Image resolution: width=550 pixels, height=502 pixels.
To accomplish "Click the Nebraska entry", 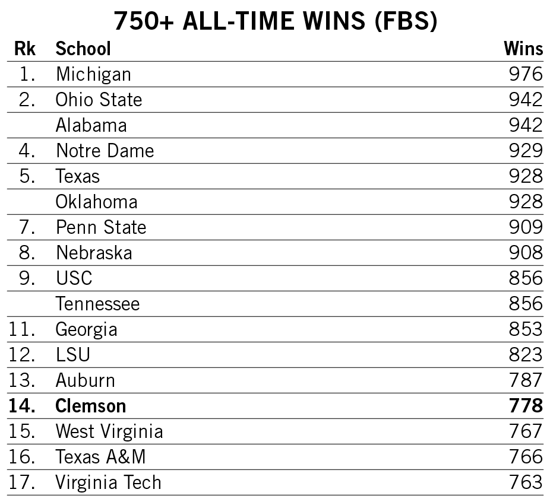I will tap(94, 253).
